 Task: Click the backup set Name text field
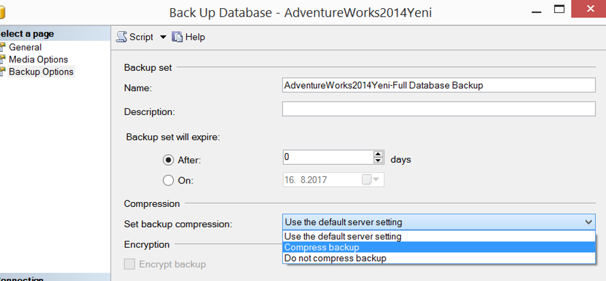[439, 85]
